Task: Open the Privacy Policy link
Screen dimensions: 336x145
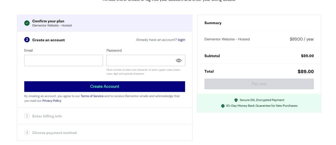Action: point(52,101)
